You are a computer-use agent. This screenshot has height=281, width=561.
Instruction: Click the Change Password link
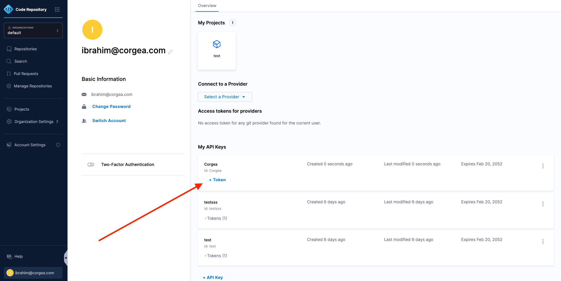pyautogui.click(x=111, y=107)
